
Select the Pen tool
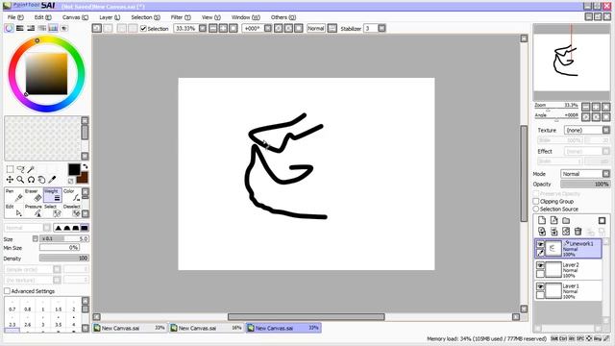point(14,195)
